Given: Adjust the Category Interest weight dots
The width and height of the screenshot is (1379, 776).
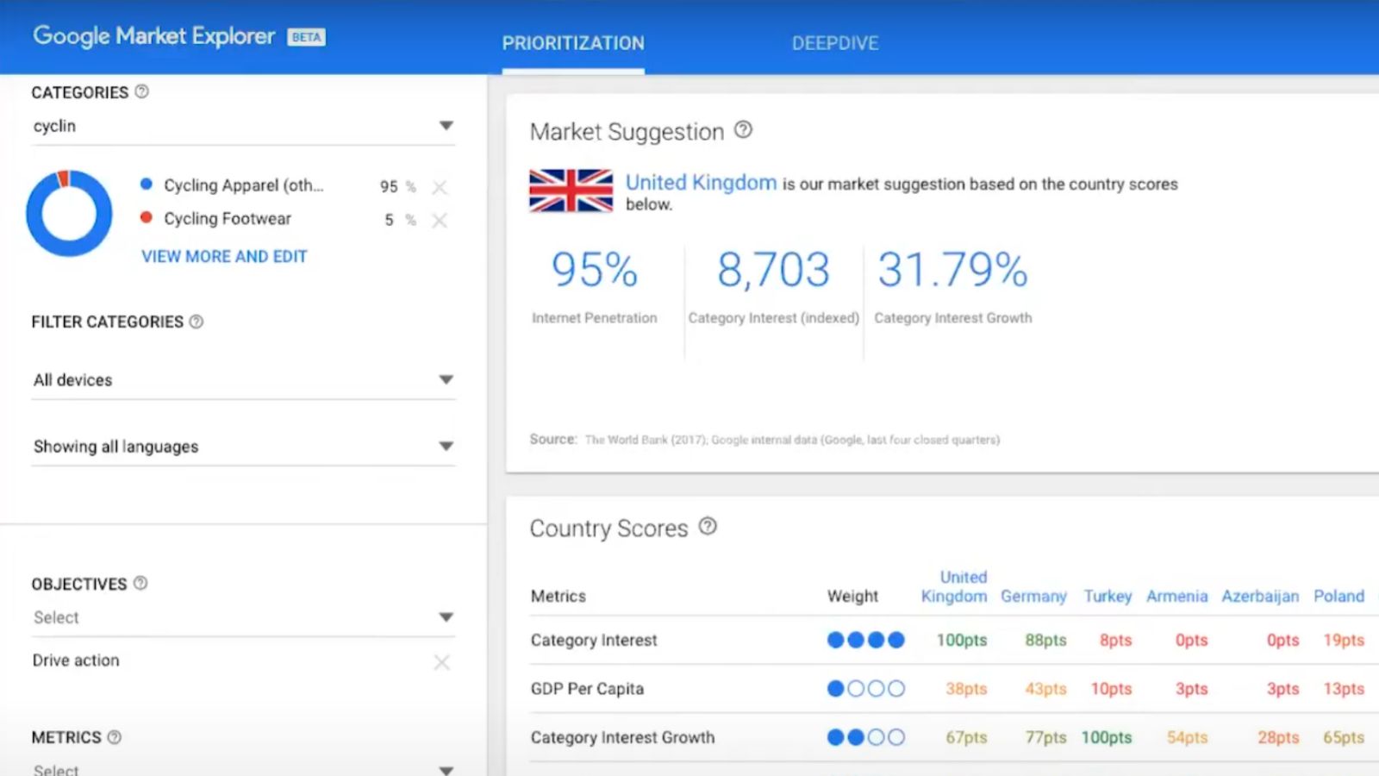Looking at the screenshot, I should tap(865, 640).
